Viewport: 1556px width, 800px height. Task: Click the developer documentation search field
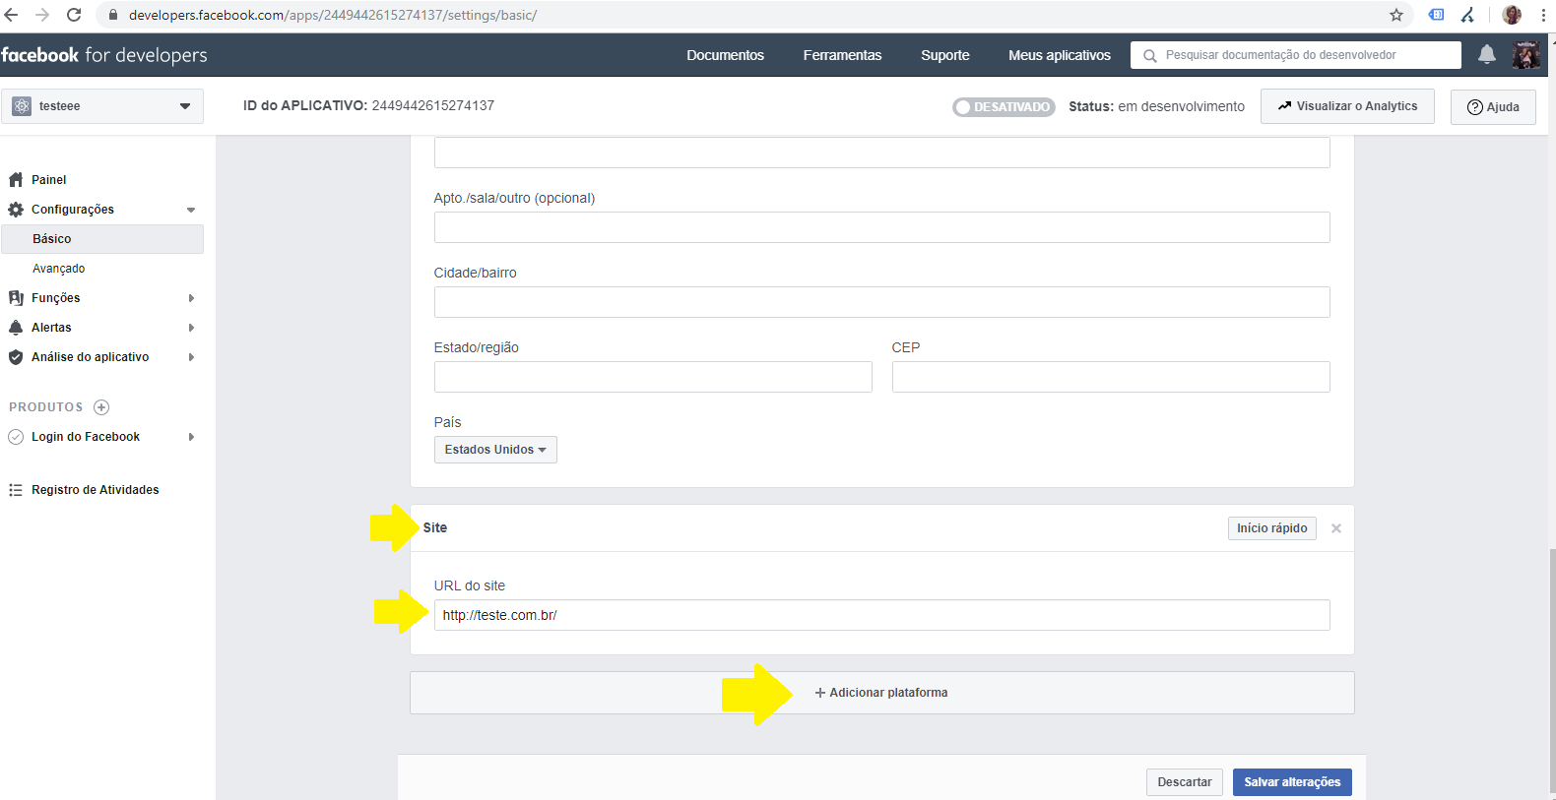tap(1296, 55)
